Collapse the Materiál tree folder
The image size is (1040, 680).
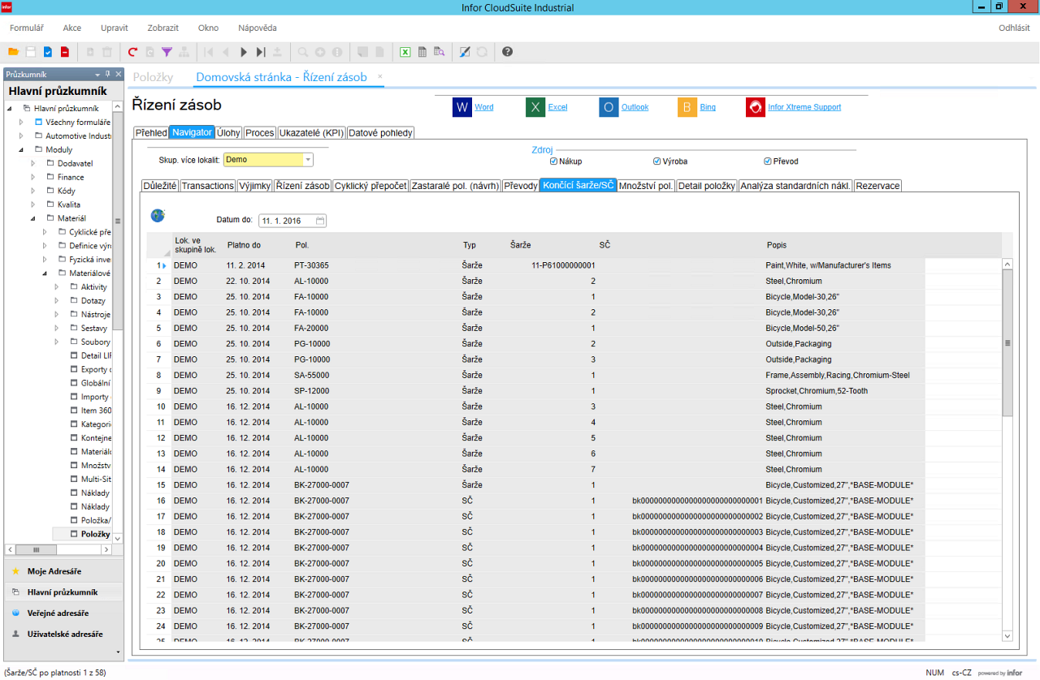(x=33, y=218)
